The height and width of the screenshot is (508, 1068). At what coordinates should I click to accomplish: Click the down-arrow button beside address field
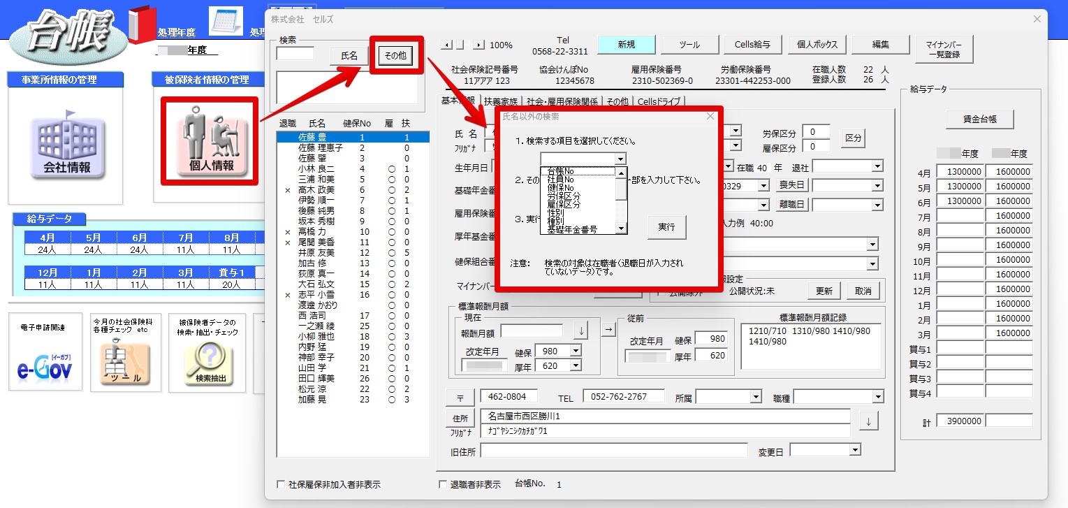point(868,422)
